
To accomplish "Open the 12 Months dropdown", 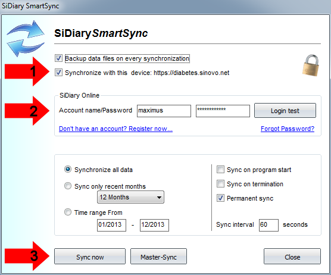I will coord(130,197).
